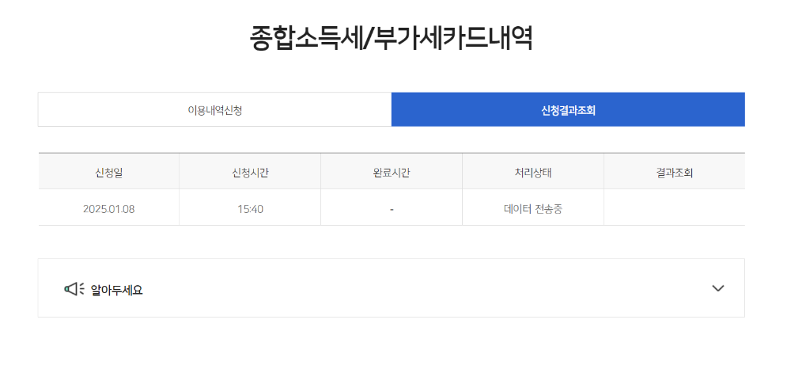The image size is (791, 369).
Task: Click the dash in the 완료시간 cell
Action: tap(392, 209)
